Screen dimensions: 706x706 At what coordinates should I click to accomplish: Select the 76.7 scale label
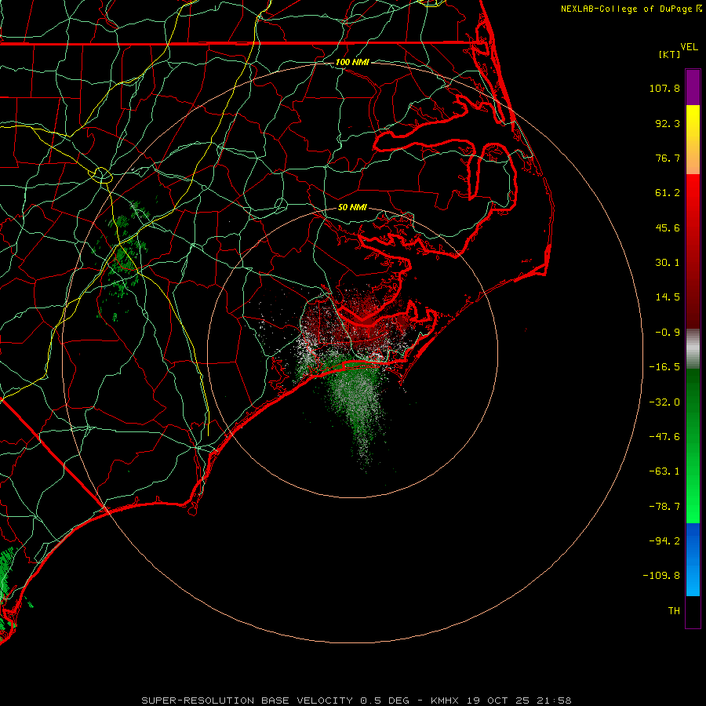(x=668, y=158)
